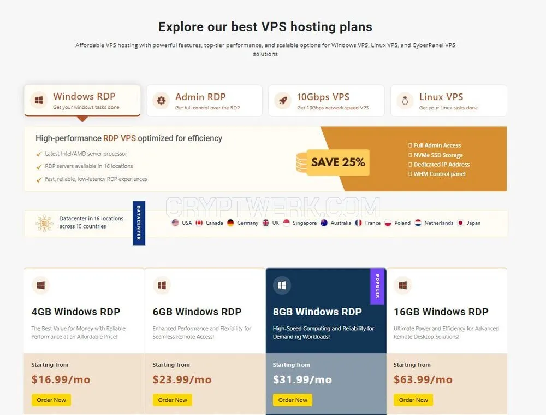The image size is (546, 415).
Task: Order the 8GB Windows RDP plan
Action: 293,400
